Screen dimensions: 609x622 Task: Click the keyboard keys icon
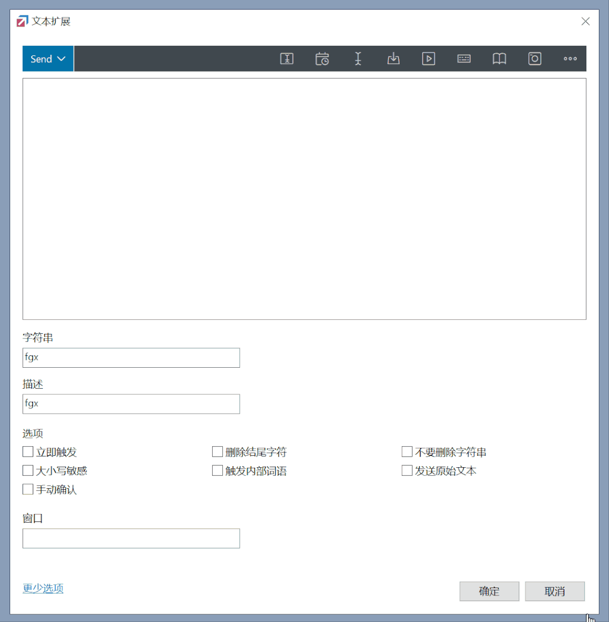tap(464, 59)
